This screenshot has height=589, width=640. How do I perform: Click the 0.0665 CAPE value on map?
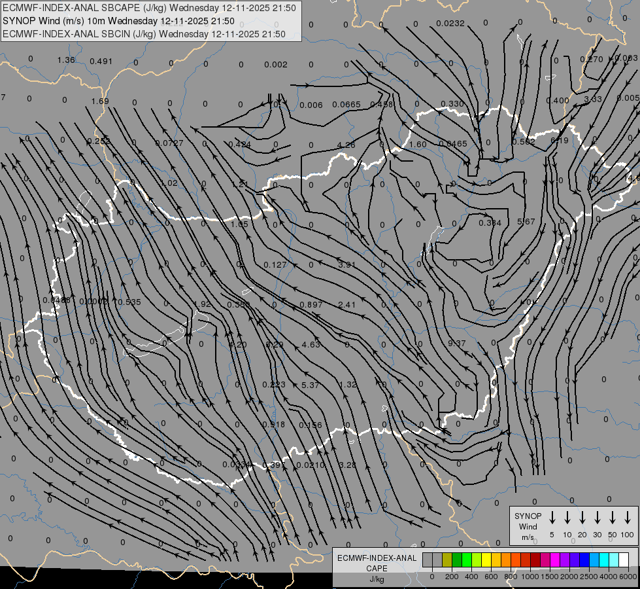(x=346, y=105)
